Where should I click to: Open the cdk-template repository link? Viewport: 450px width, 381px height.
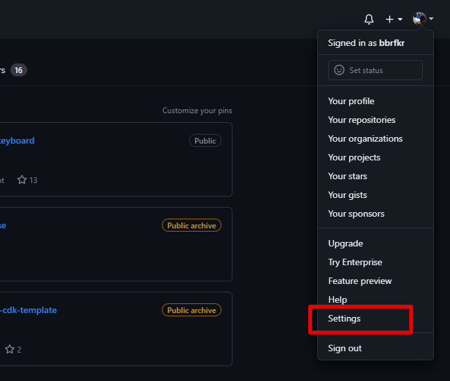click(x=28, y=310)
